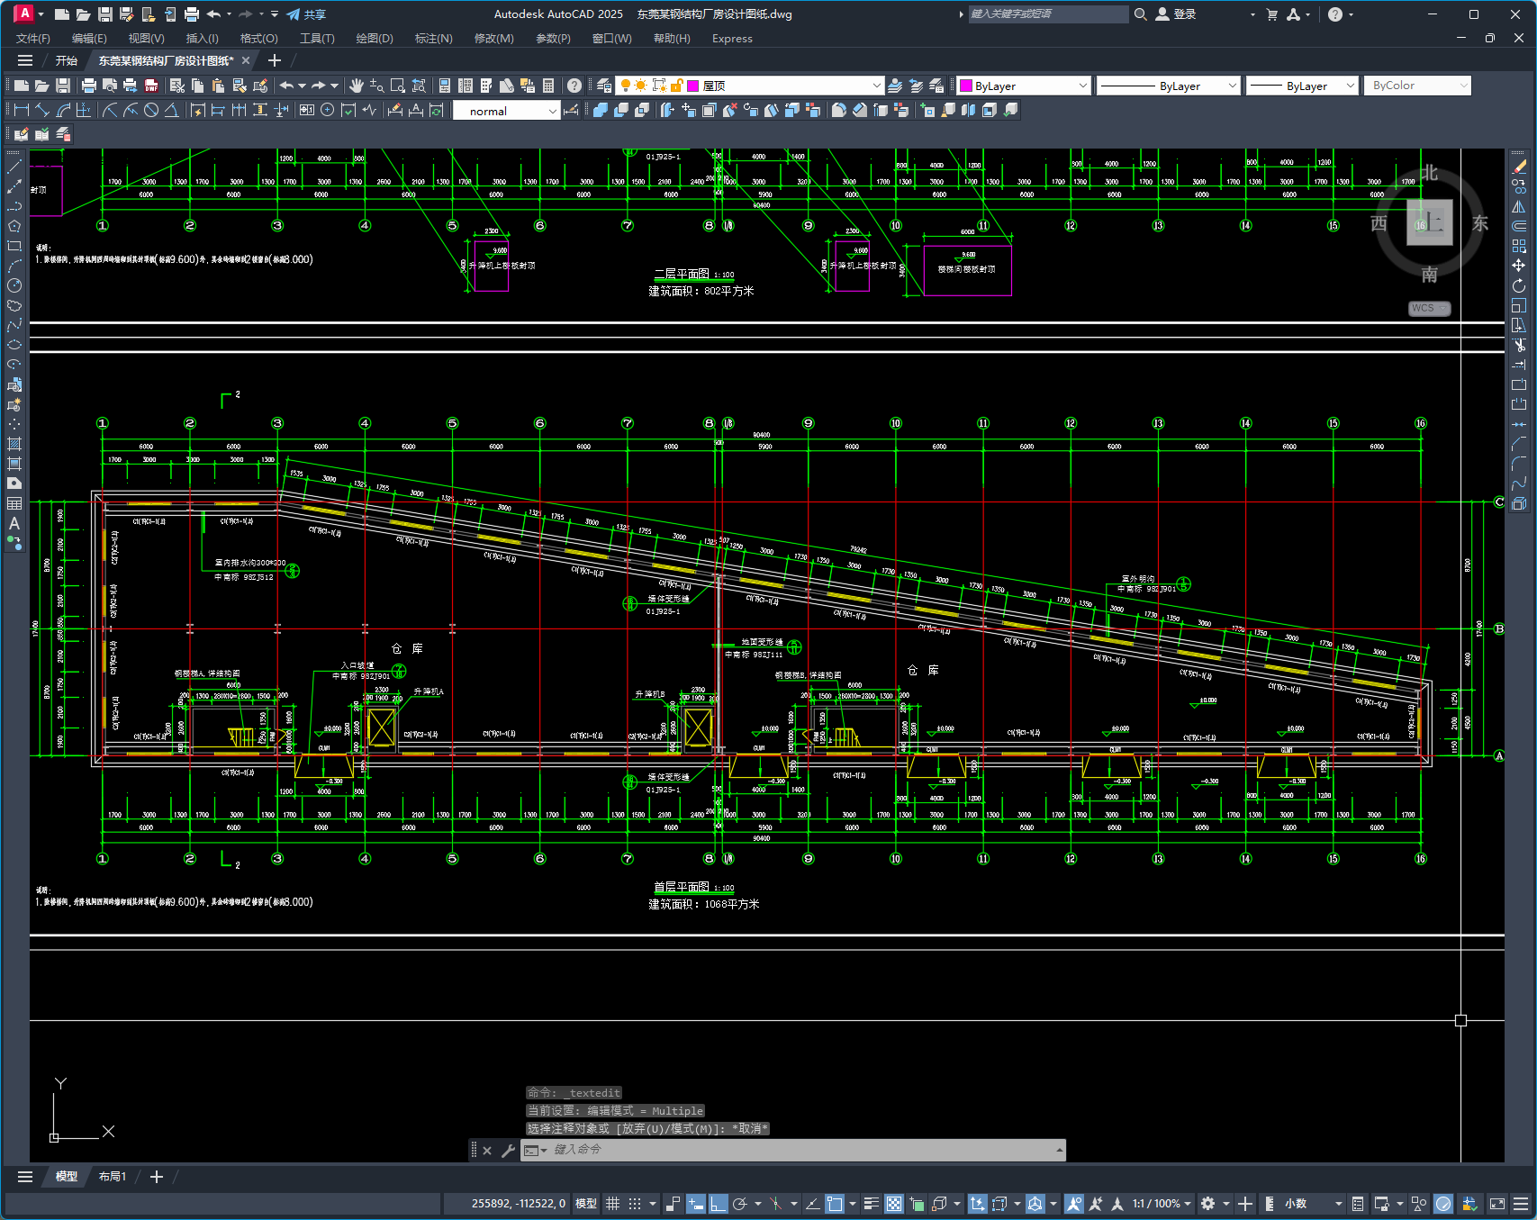Open the 视图(V) menu
1537x1220 pixels.
146,39
